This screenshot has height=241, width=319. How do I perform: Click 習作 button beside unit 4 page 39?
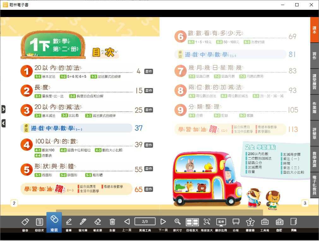pos(149,145)
